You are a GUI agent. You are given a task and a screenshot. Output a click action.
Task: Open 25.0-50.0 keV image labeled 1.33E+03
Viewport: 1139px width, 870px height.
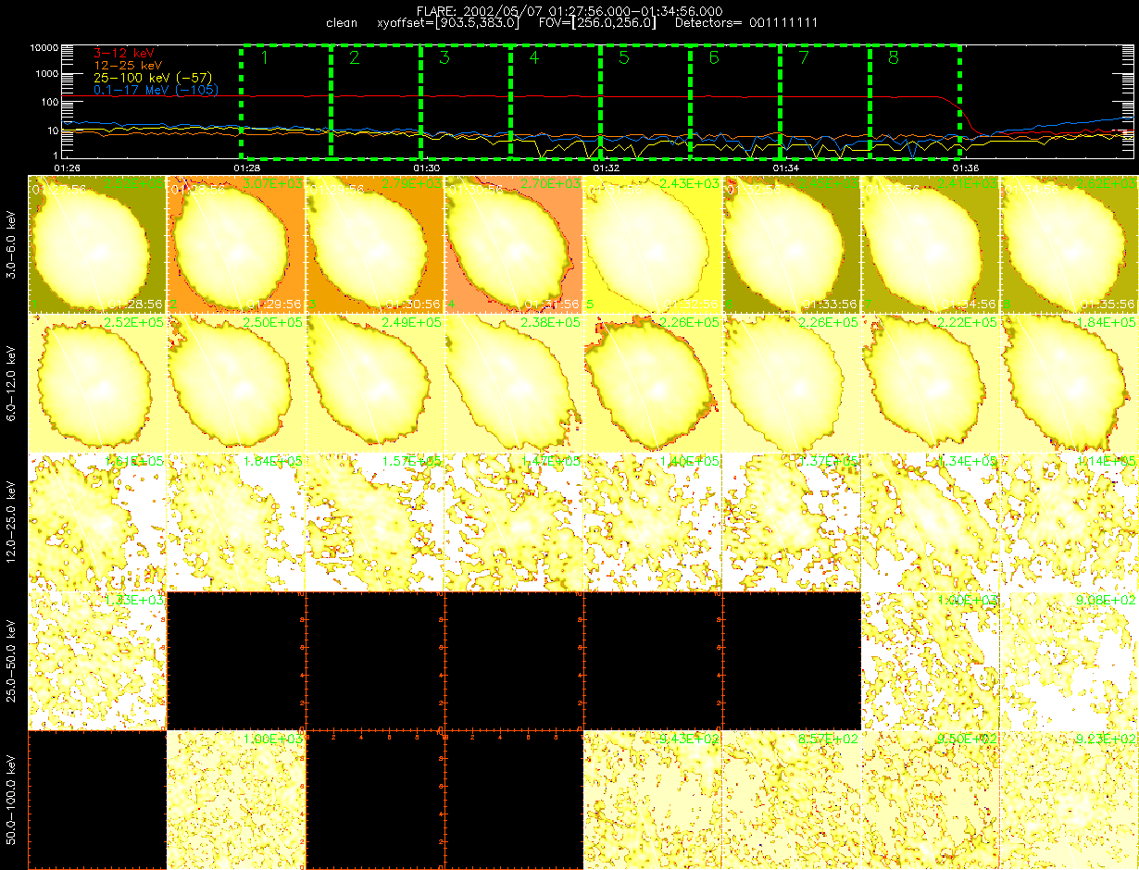[97, 661]
